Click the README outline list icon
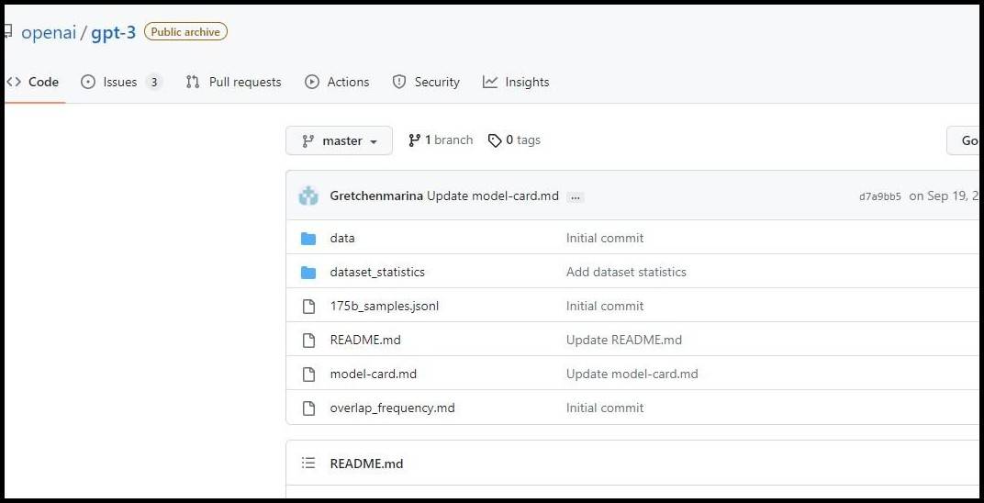Screen dimensions: 984x503 pyautogui.click(x=308, y=463)
